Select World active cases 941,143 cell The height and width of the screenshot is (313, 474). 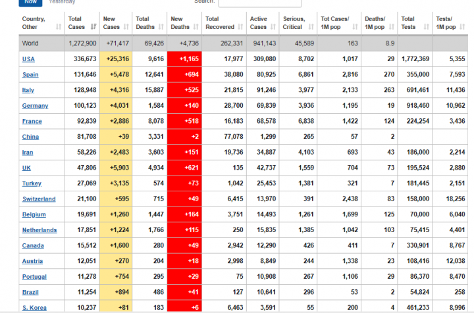263,43
